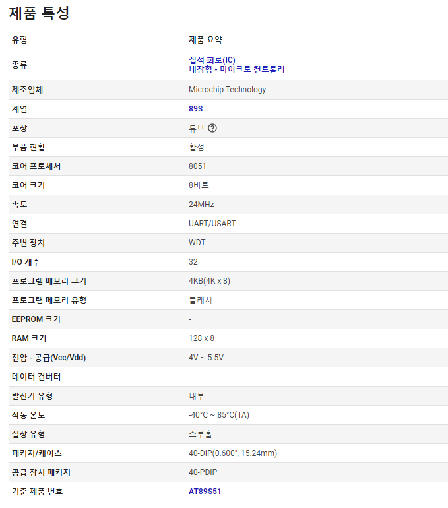
Task: Open the help icon next to 튜브
Action: click(212, 128)
